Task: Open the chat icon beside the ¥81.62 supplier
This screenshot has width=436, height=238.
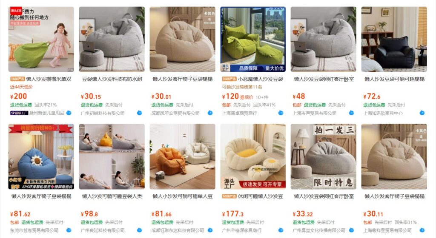Action: [x=69, y=230]
